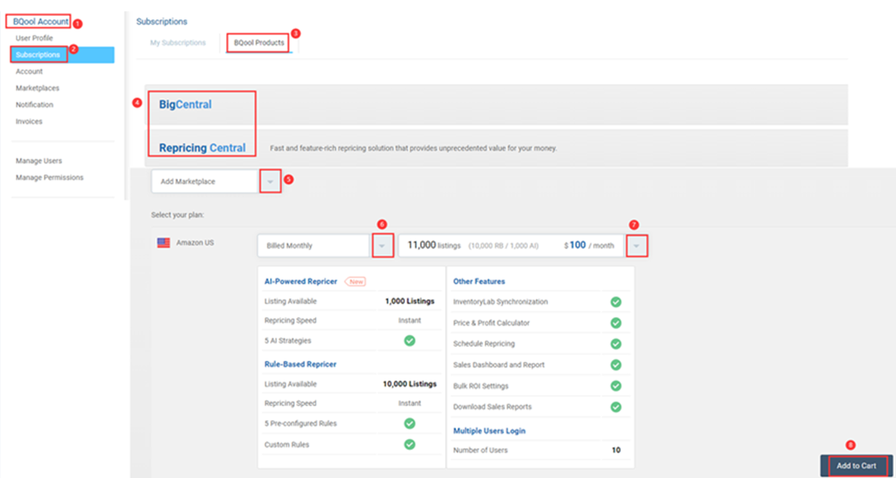Open Marketplaces in the sidebar
This screenshot has height=478, width=896.
click(x=37, y=88)
